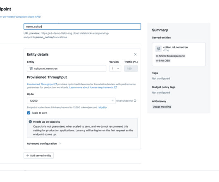Click the Usage tracking tag in AI Gateway
Screen dimensions: 219x182
click(x=162, y=107)
